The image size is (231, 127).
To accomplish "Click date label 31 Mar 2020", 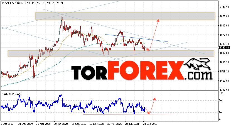I will click(43, 124).
